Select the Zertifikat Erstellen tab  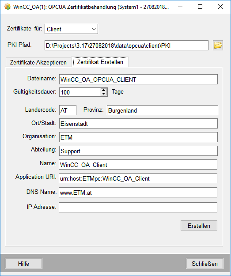coord(100,62)
